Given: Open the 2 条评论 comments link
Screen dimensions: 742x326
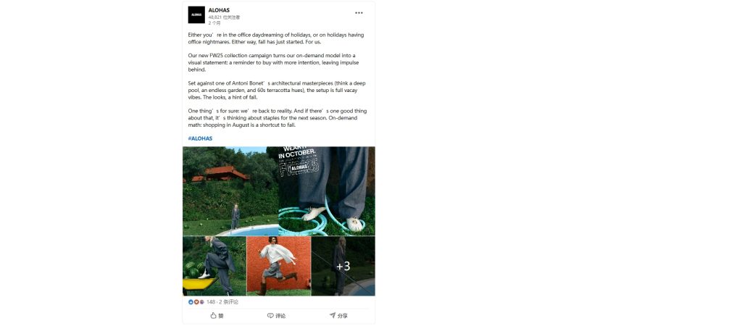Looking at the screenshot, I should pyautogui.click(x=228, y=302).
